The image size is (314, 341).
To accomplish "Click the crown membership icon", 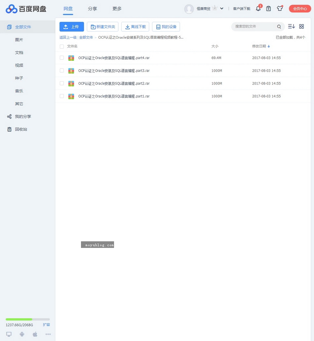I will [215, 8].
